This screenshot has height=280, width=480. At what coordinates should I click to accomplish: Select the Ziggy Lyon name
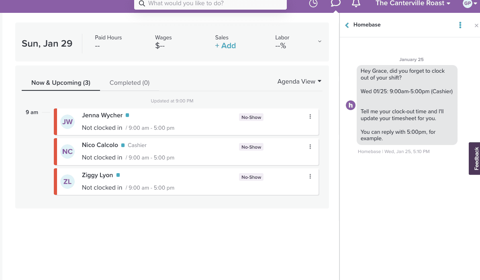coord(97,175)
